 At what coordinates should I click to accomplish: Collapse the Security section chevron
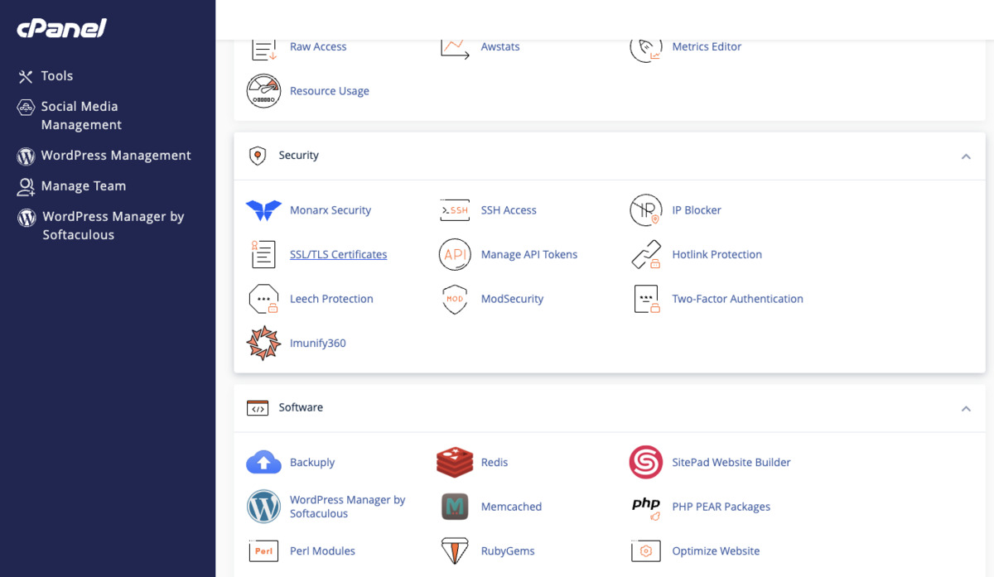[x=966, y=156]
